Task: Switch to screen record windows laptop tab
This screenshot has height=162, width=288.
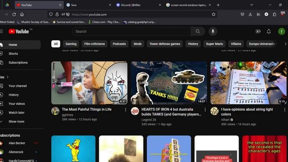Action: click(189, 5)
